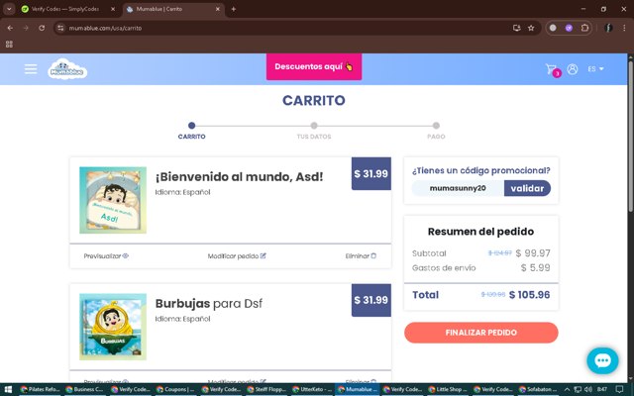The width and height of the screenshot is (634, 396).
Task: Open the hamburger menu on Mumablue site
Action: (31, 69)
